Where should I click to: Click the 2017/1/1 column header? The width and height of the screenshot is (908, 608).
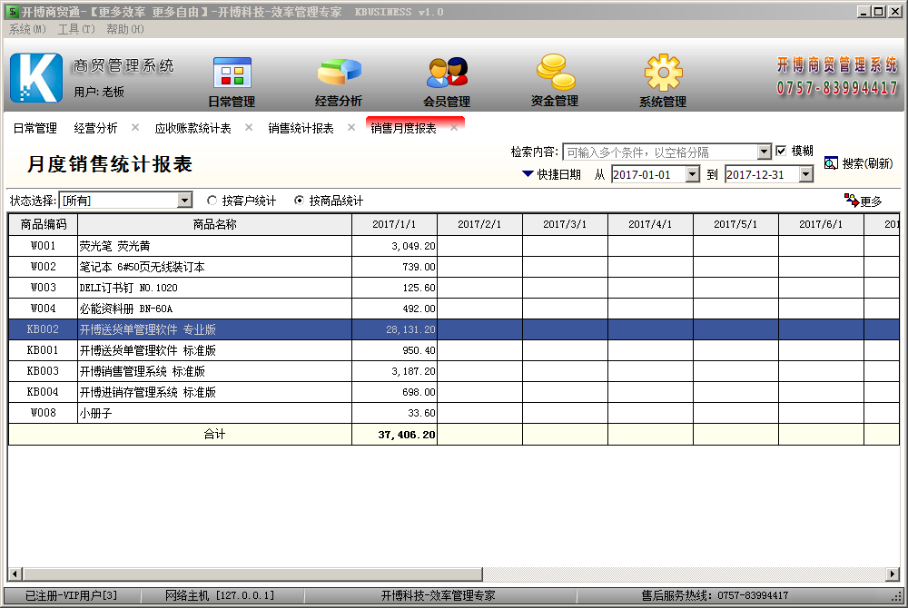[x=394, y=224]
